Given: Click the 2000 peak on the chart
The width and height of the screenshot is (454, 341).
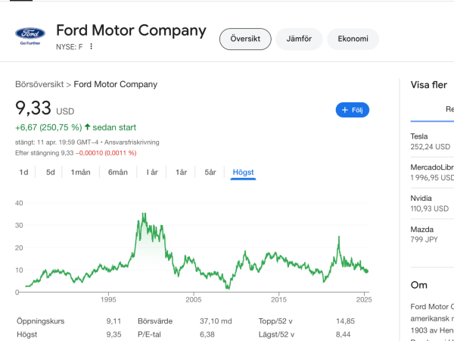Looking at the screenshot, I should pyautogui.click(x=143, y=215).
